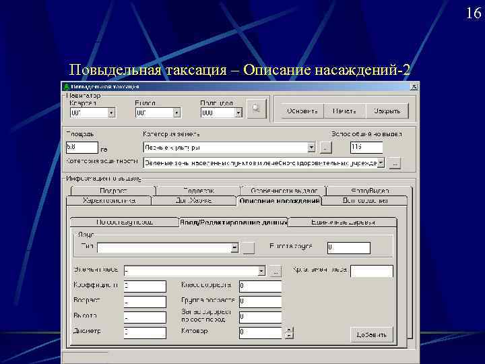Image resolution: width=485 pixels, height=364 pixels.
Task: Click the Запас сырораст. по сост. пород field
Action: pos(261,317)
